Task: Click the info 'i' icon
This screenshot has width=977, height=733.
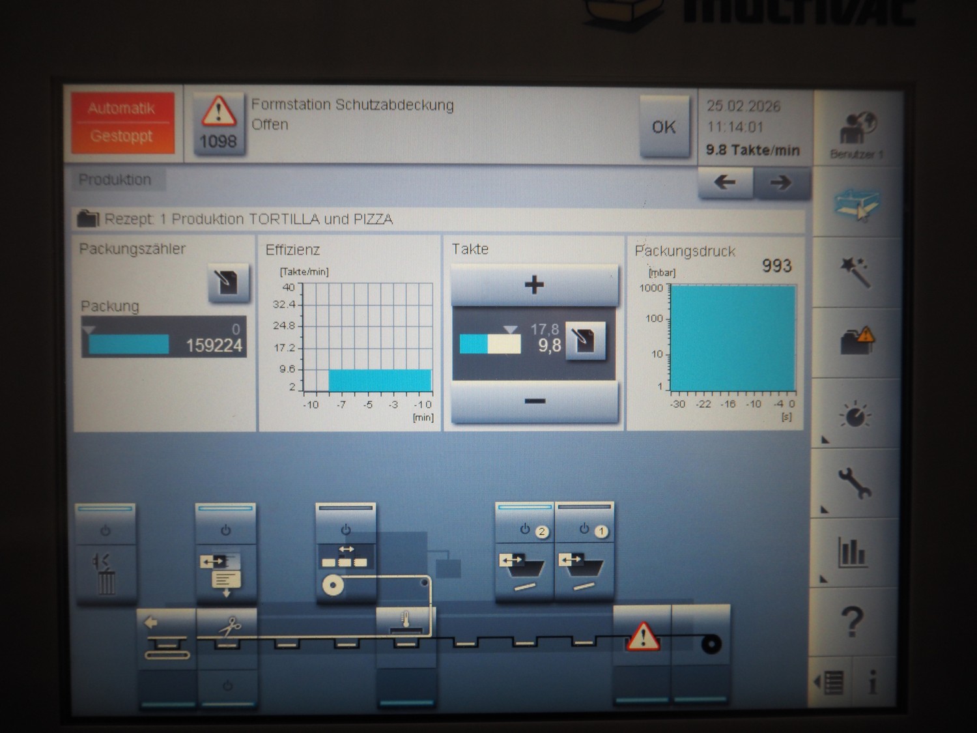Action: point(873,683)
